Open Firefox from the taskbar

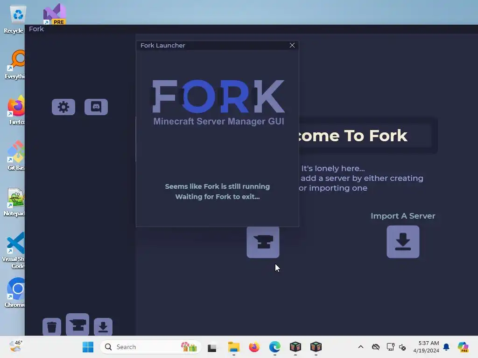pyautogui.click(x=254, y=347)
